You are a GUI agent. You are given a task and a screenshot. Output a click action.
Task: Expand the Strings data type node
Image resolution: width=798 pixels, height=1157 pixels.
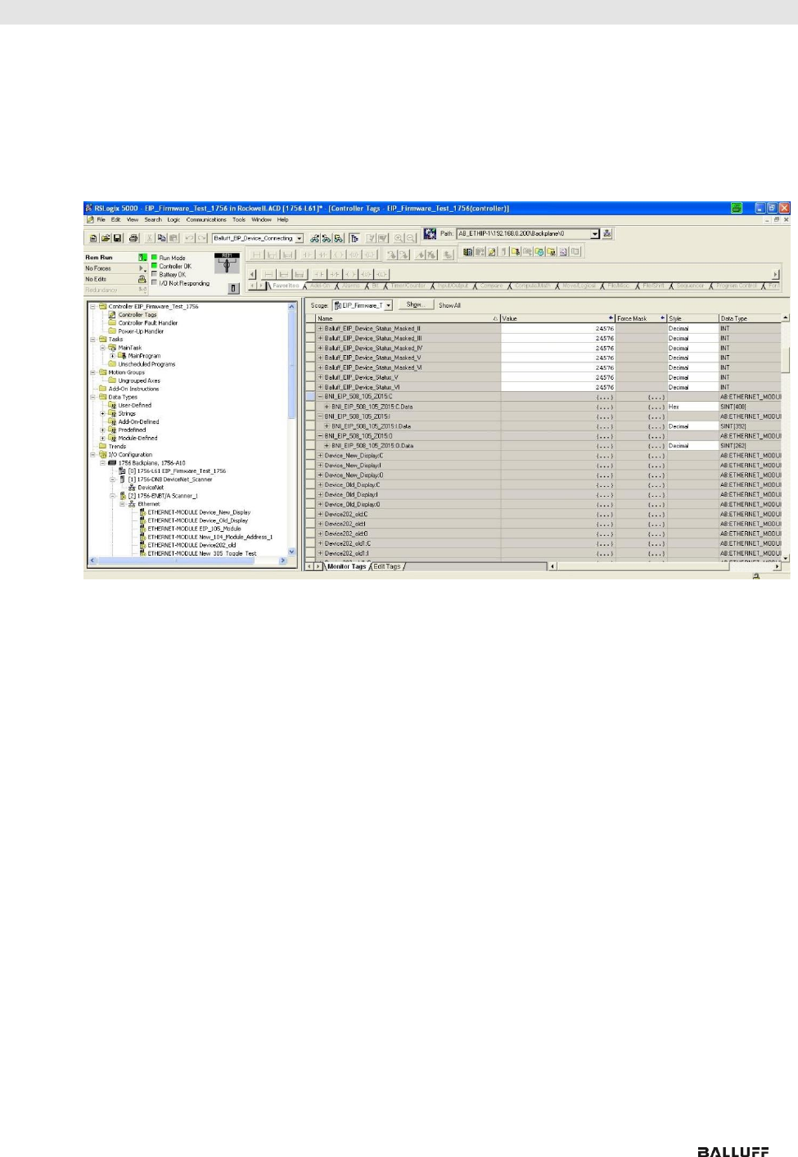(x=103, y=413)
